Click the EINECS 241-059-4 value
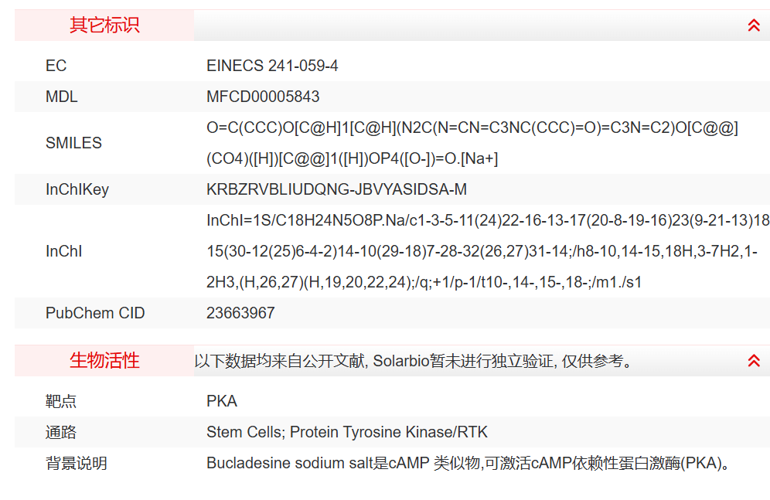 (272, 66)
